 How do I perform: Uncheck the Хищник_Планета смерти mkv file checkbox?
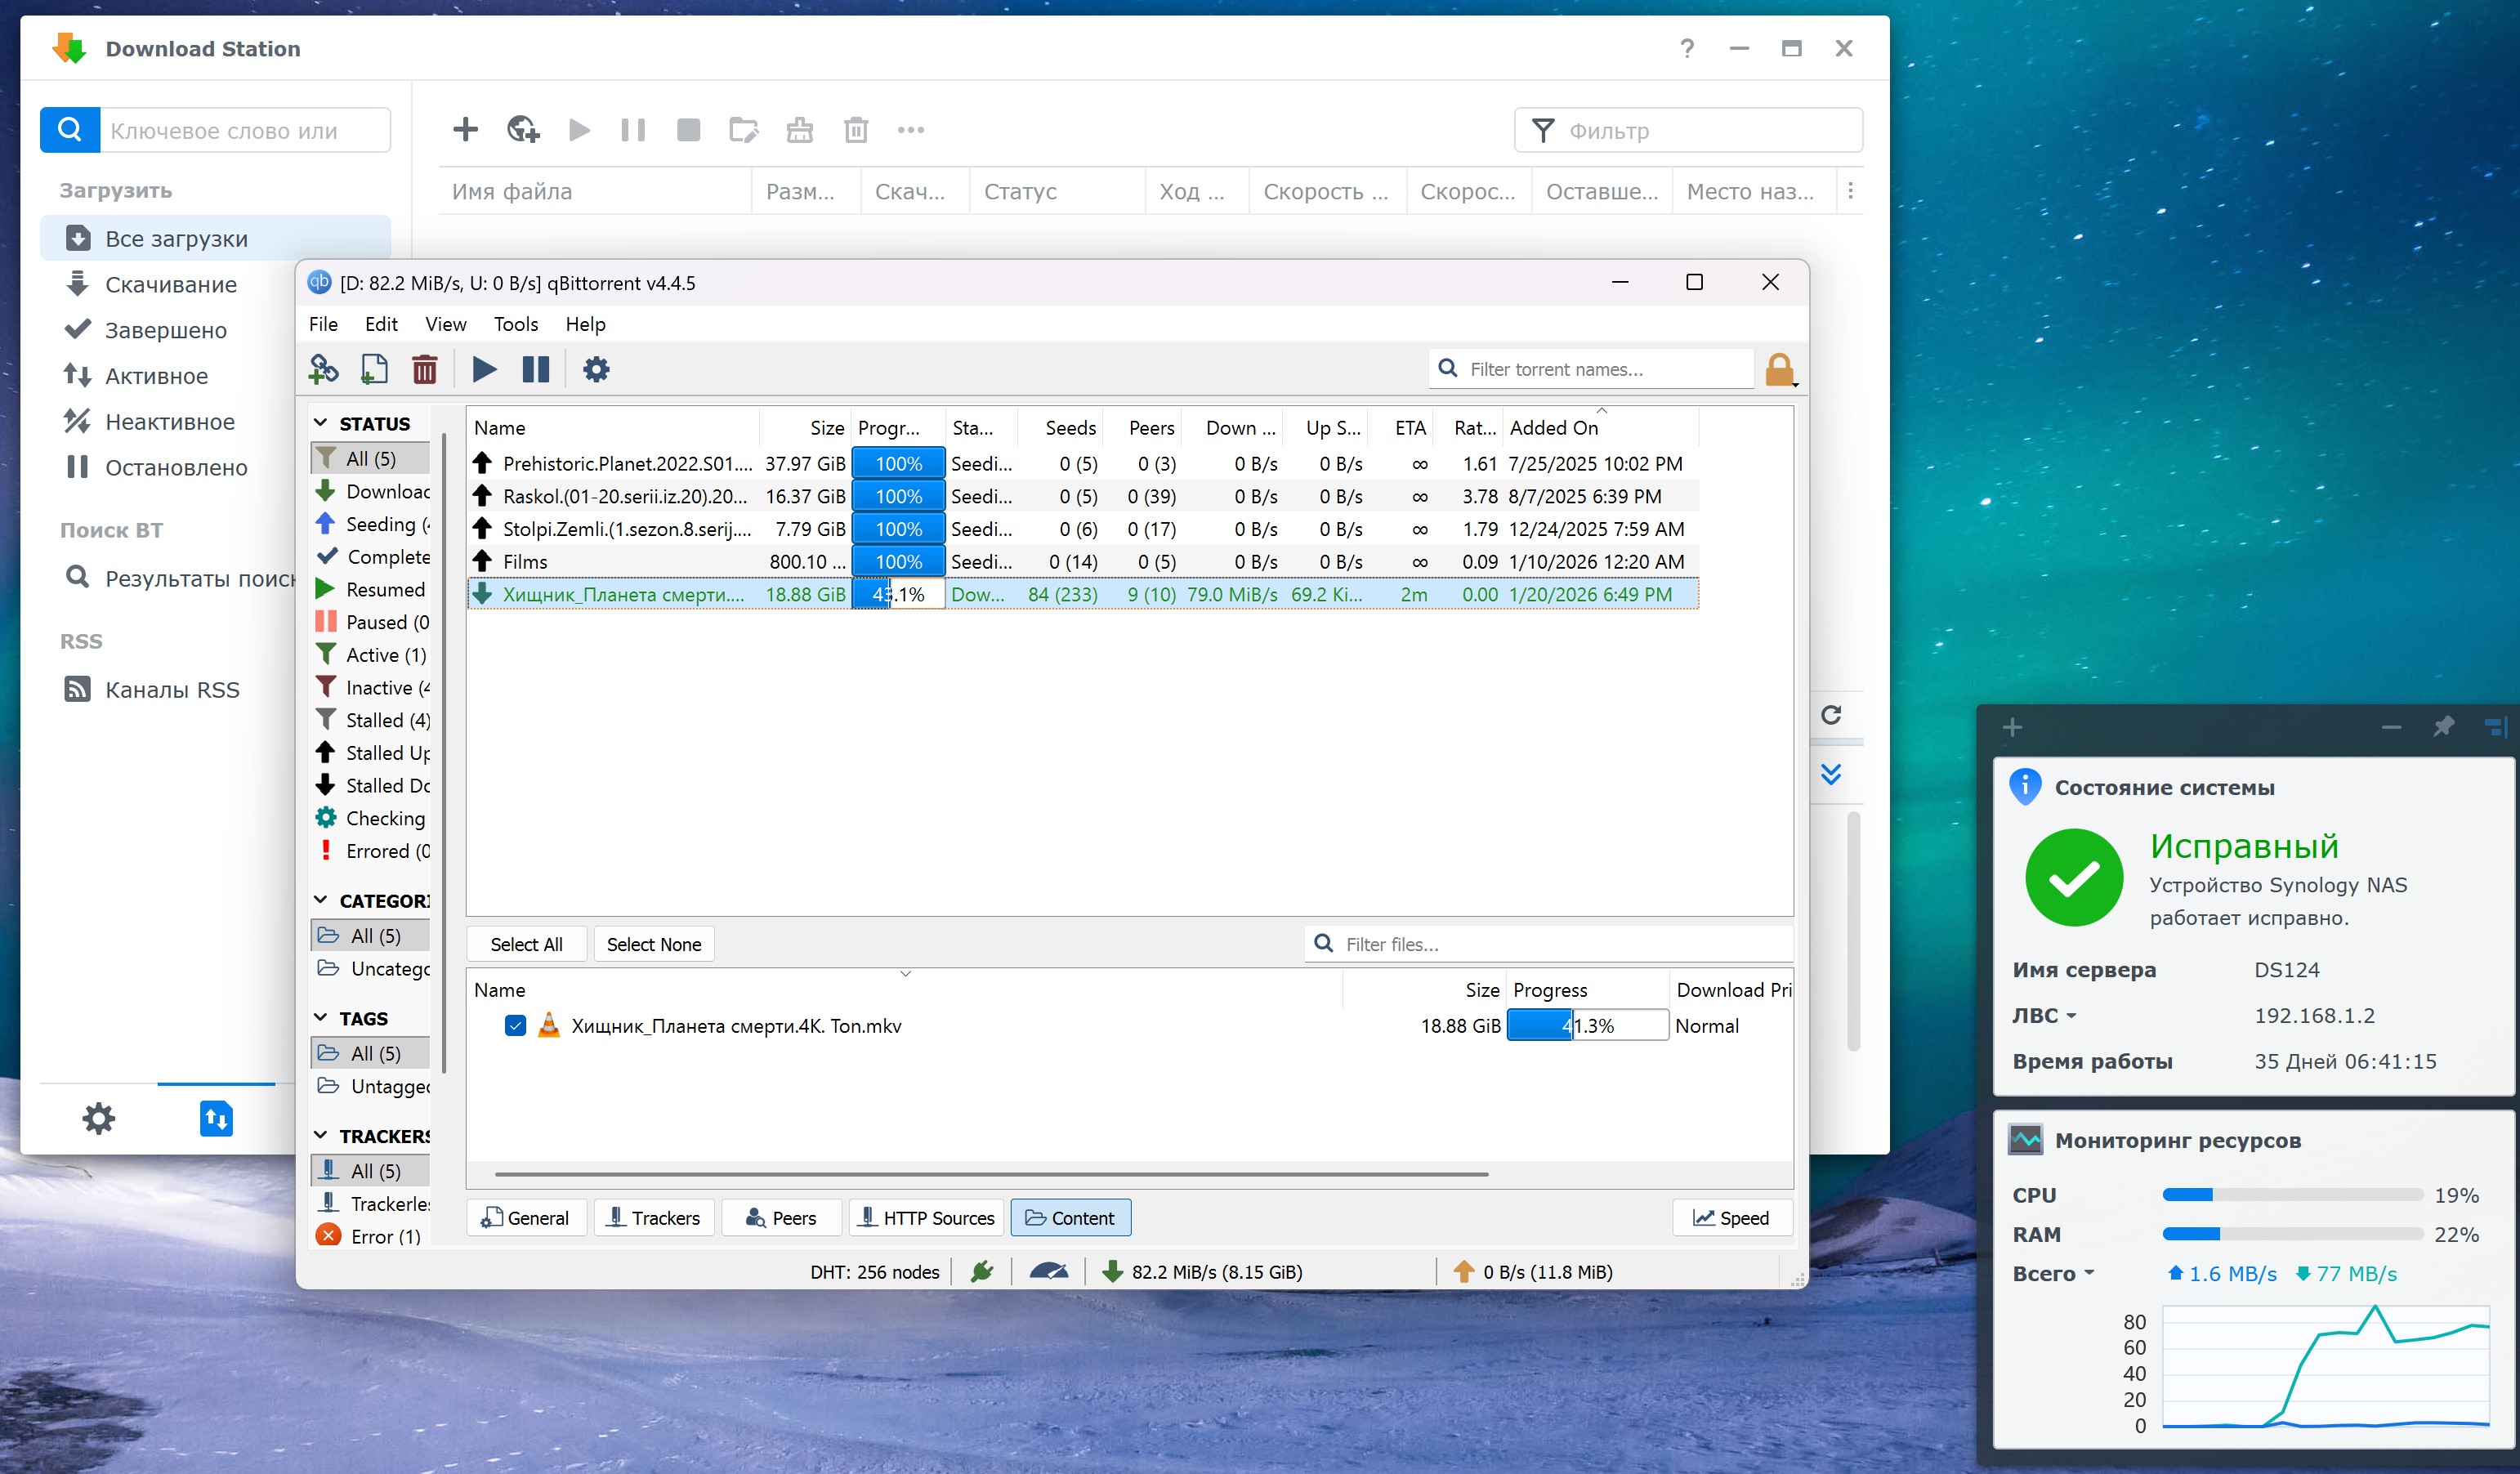[x=515, y=1025]
